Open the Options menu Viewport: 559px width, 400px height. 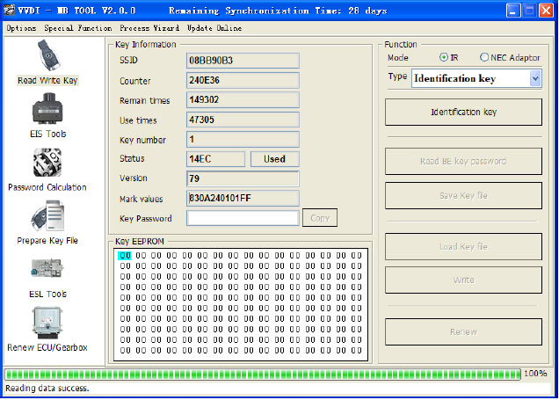(x=21, y=28)
